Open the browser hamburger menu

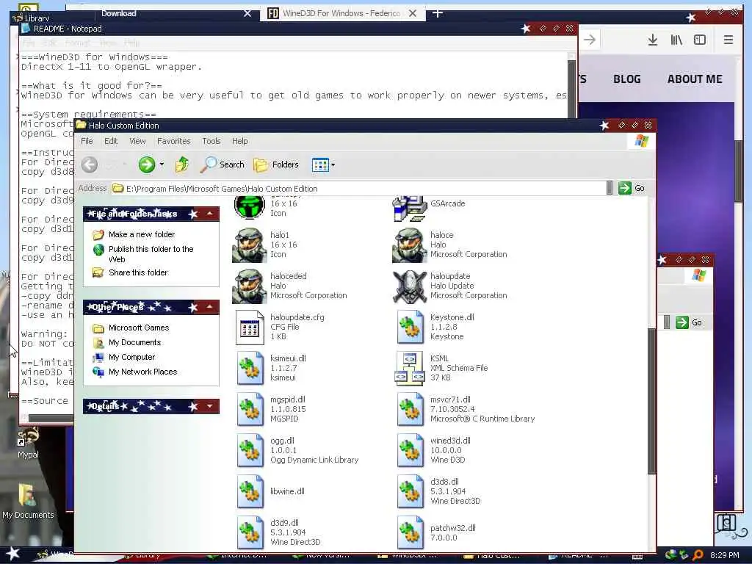point(728,40)
